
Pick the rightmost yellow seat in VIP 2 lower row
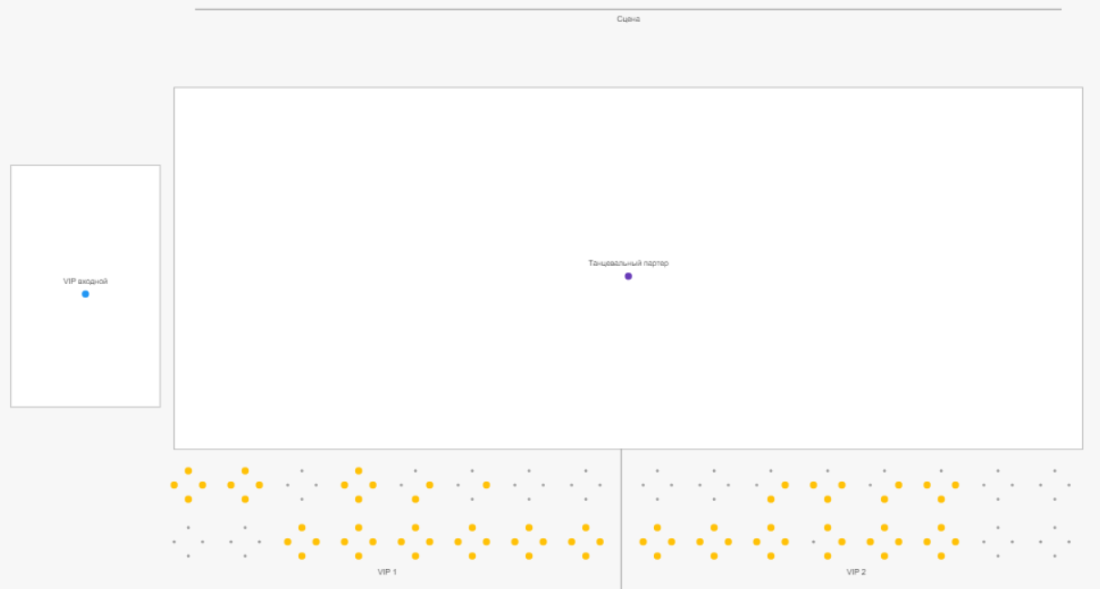pyautogui.click(x=955, y=542)
